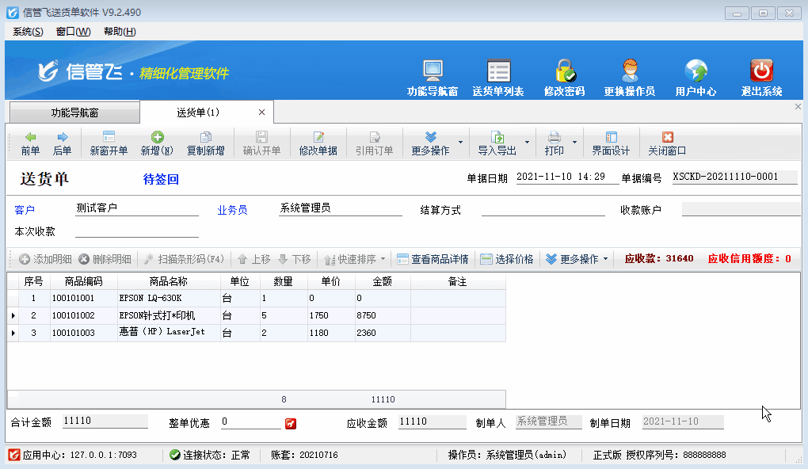This screenshot has width=808, height=469.
Task: Click the 查看商品详情 button
Action: (433, 259)
